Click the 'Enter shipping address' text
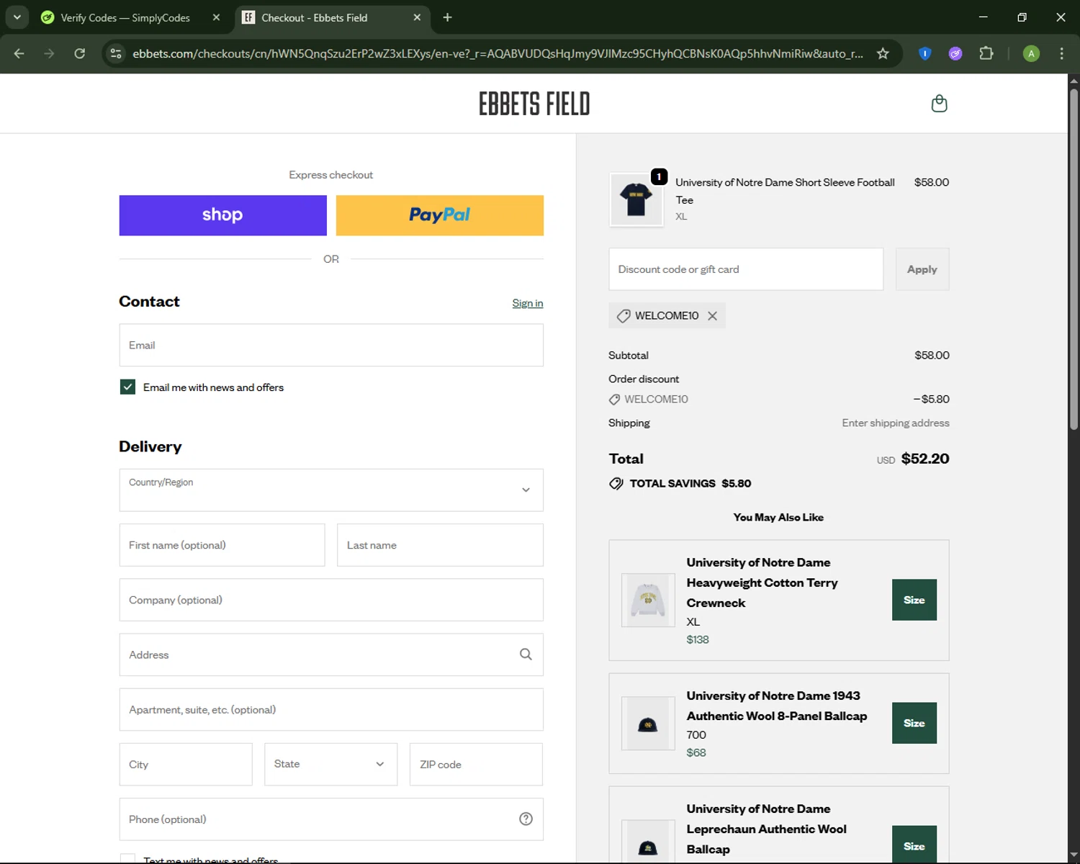 pos(896,423)
